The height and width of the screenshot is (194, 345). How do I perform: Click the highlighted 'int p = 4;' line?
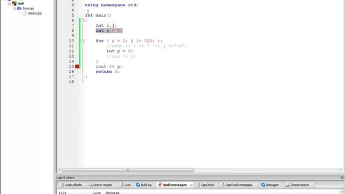pos(109,31)
